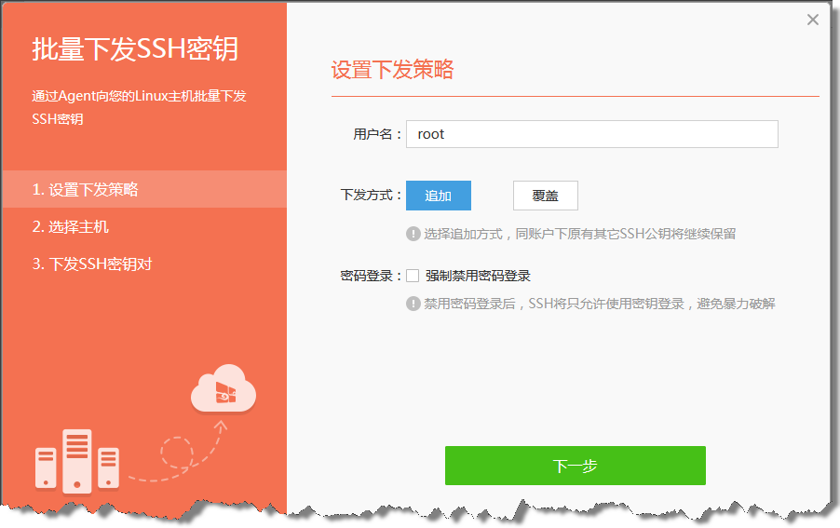Select 追加 as the delivery mode

click(x=439, y=196)
